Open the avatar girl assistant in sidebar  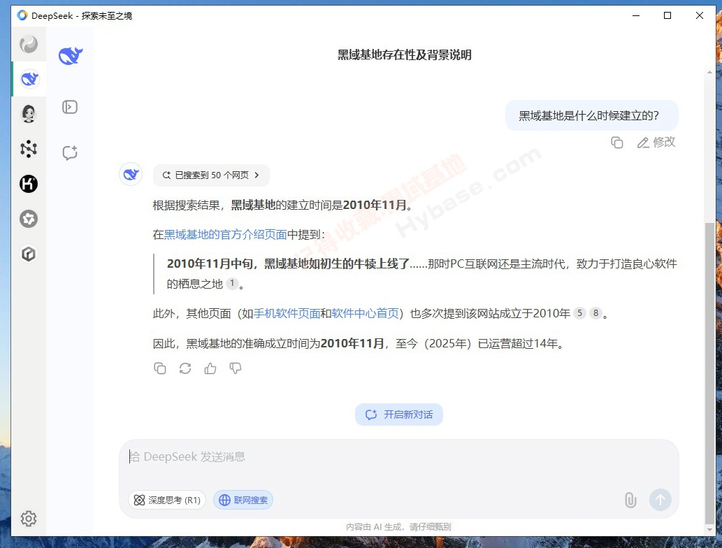[29, 113]
